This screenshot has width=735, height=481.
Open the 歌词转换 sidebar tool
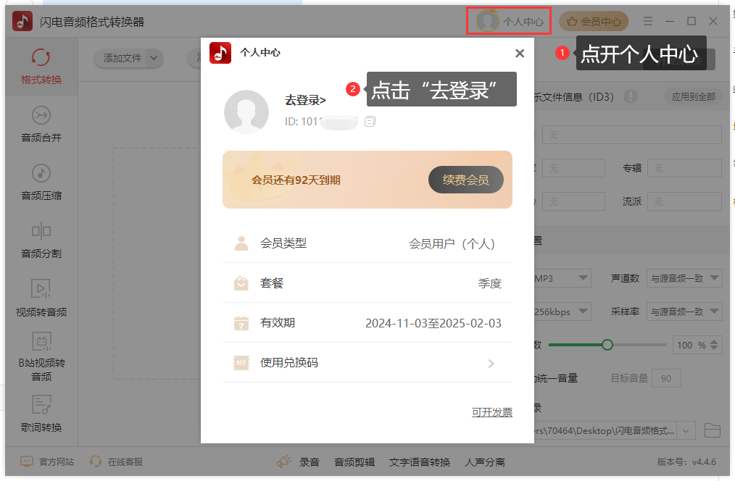click(x=41, y=414)
